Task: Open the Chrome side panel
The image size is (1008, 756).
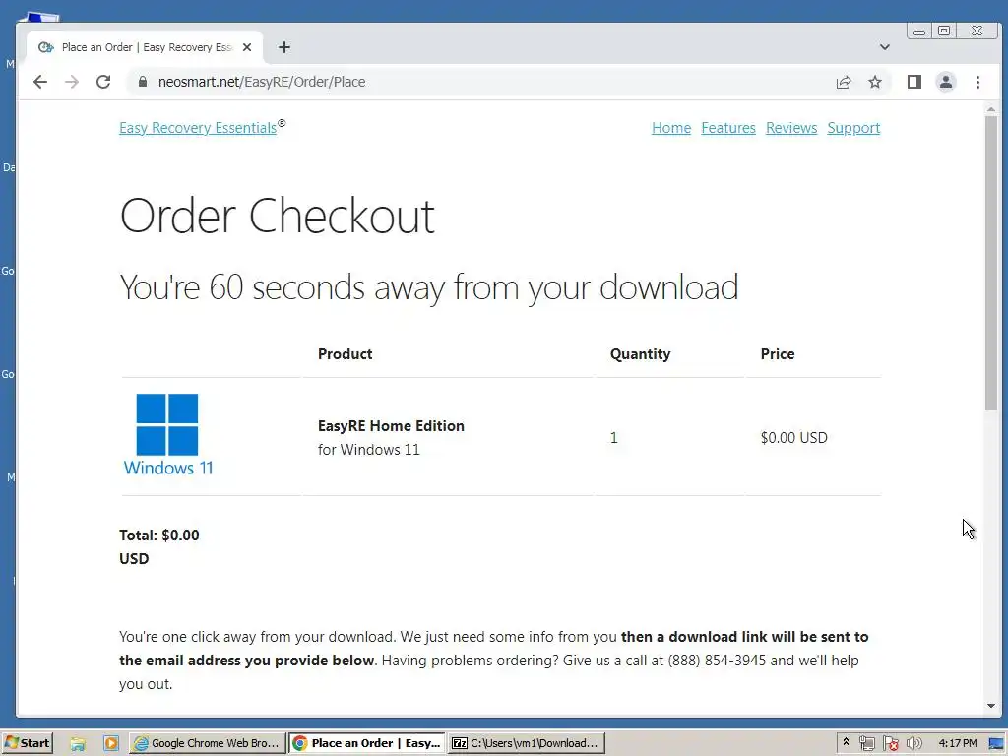Action: coord(914,82)
